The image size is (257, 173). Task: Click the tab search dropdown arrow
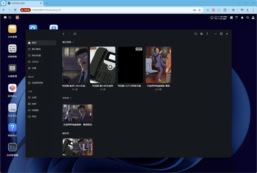3,3
